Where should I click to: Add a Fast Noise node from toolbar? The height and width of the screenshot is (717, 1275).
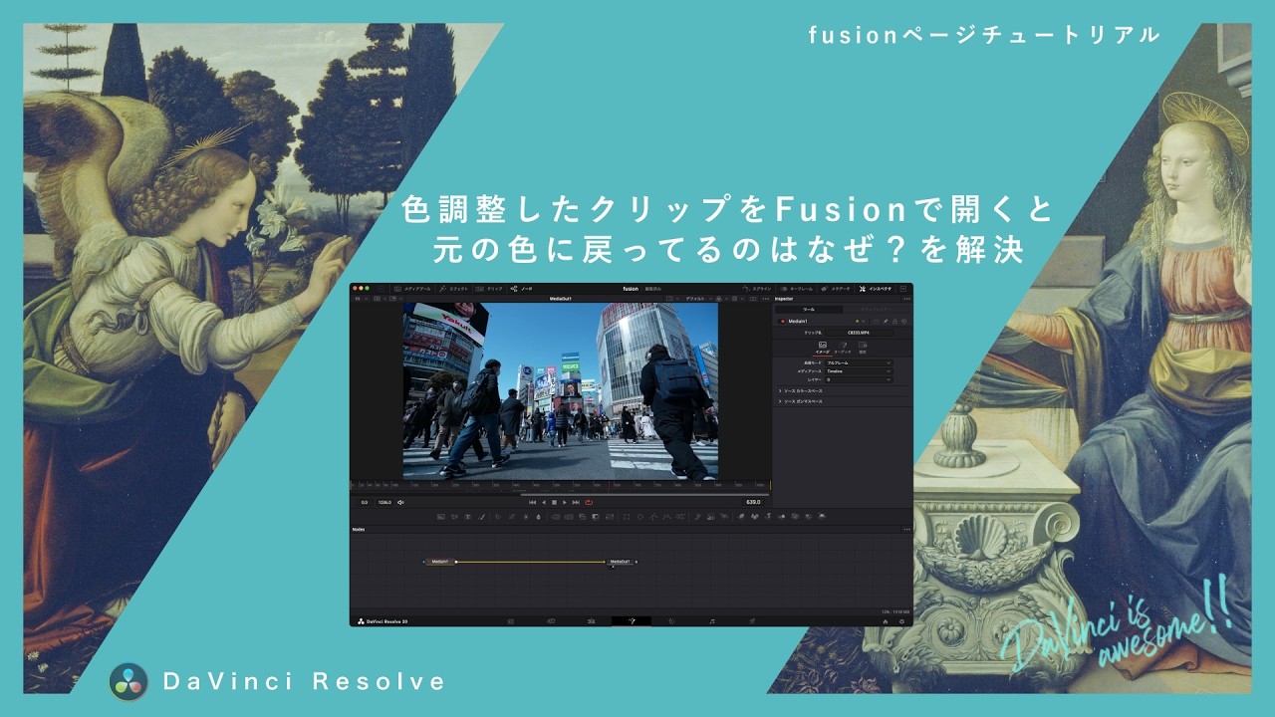(454, 516)
